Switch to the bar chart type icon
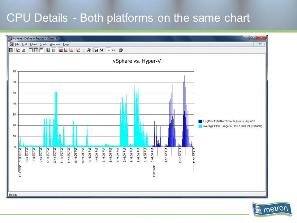This screenshot has width=297, height=223. (x=66, y=50)
